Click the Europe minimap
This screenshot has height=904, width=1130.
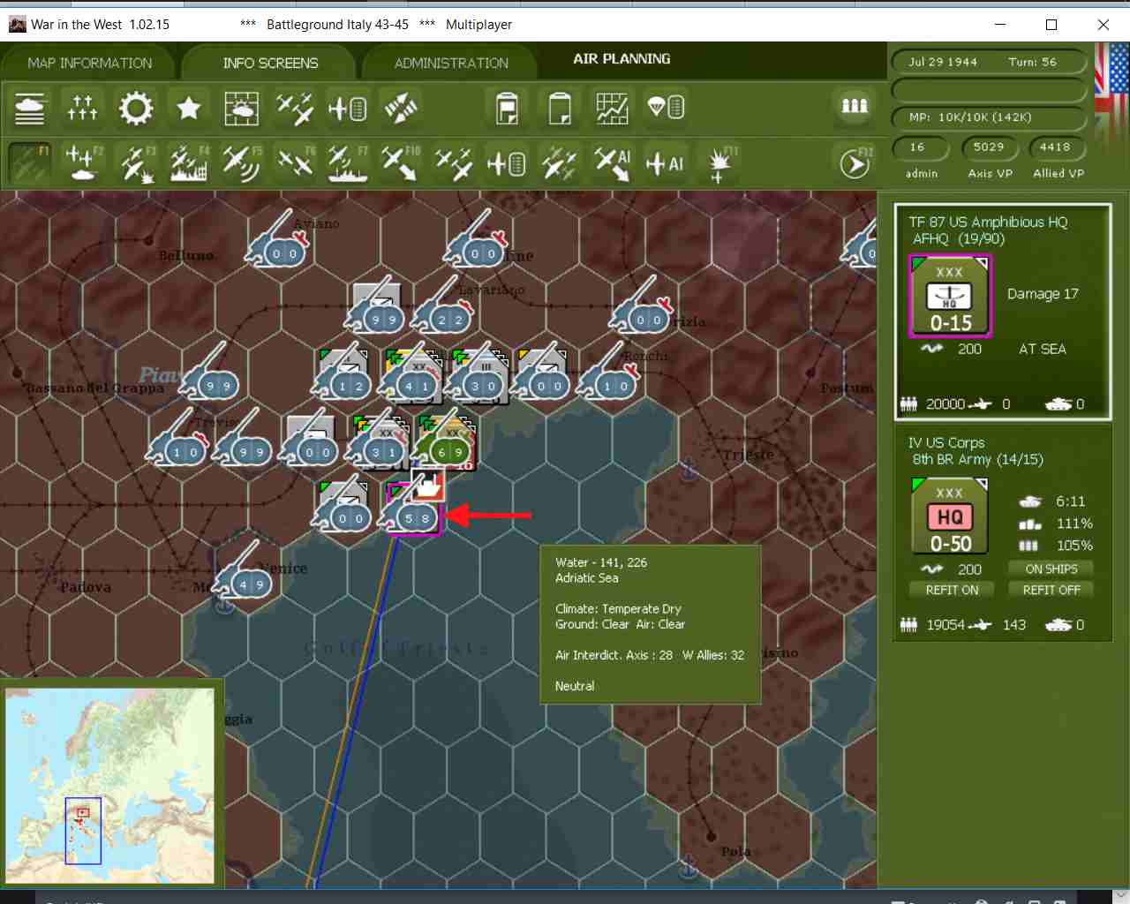[x=109, y=786]
